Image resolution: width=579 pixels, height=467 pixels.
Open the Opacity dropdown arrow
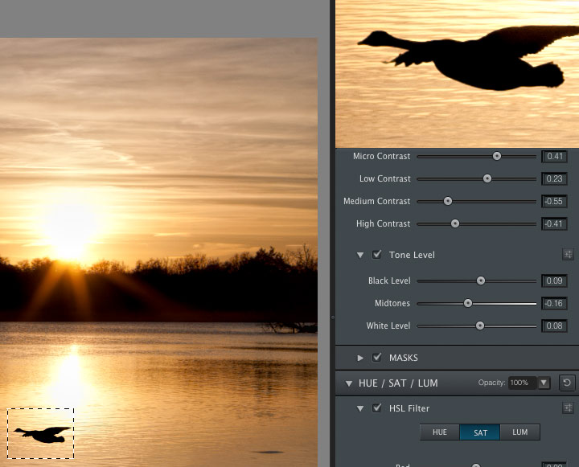tap(543, 383)
